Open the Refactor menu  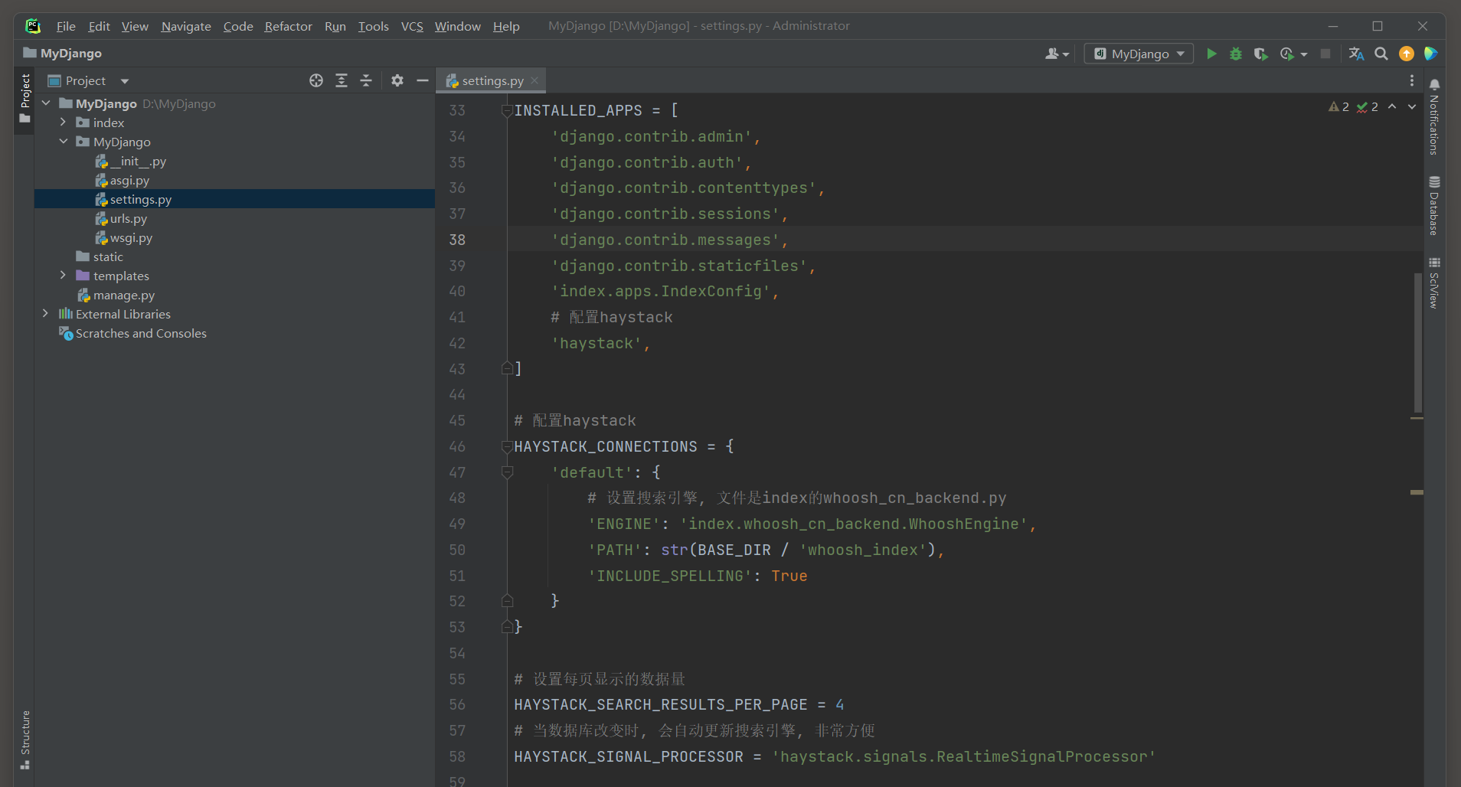click(x=288, y=26)
